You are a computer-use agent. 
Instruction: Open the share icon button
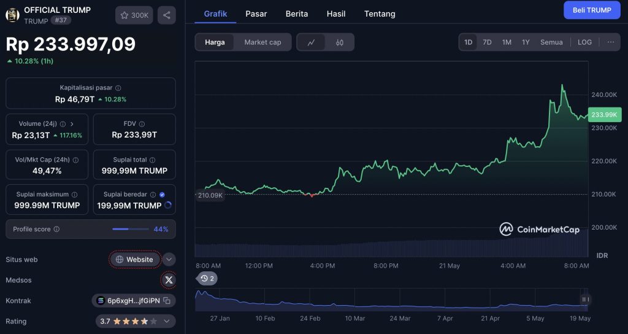[167, 15]
